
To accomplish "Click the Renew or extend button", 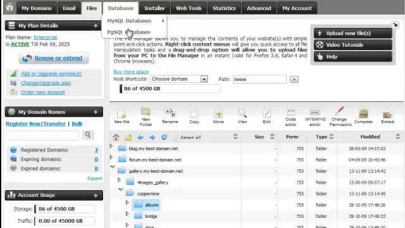I will (x=54, y=58).
